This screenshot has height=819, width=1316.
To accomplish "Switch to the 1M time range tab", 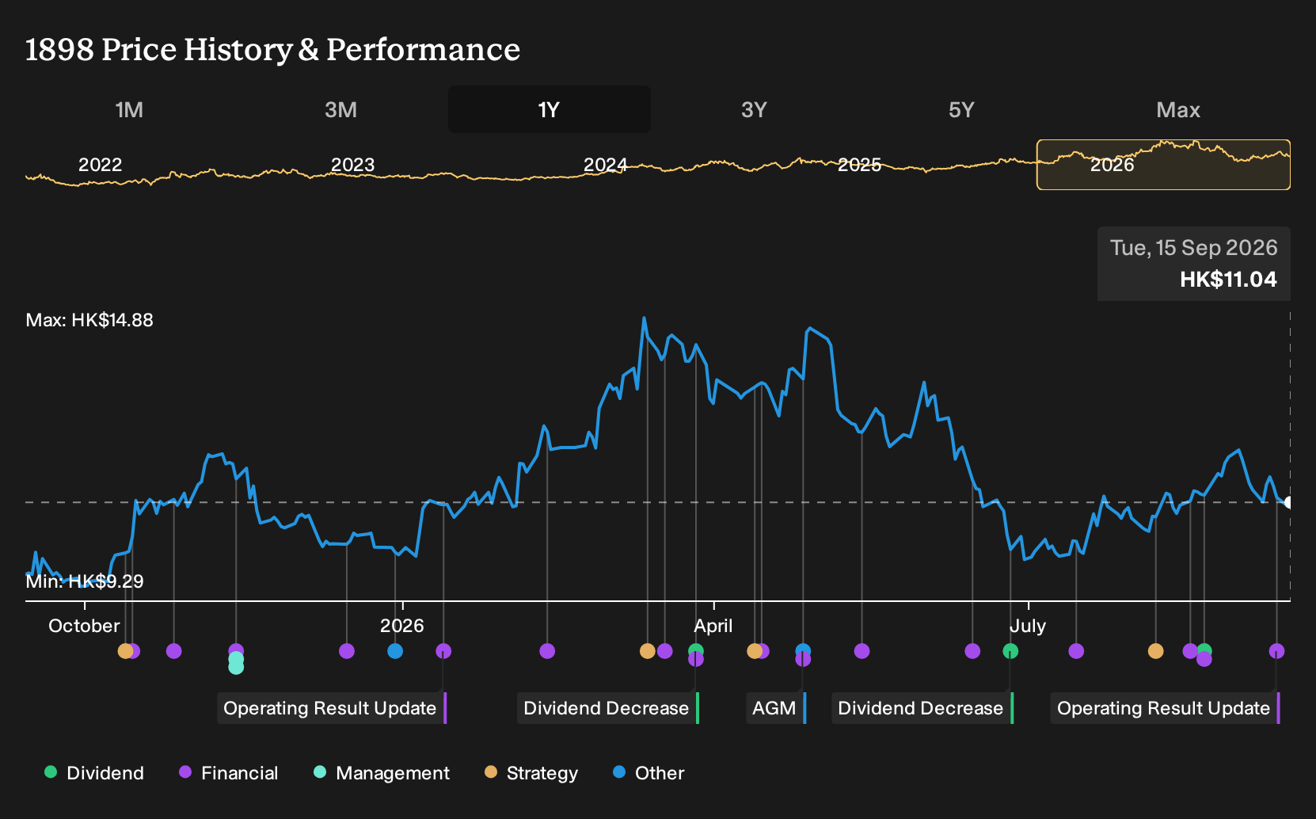I will pyautogui.click(x=129, y=109).
